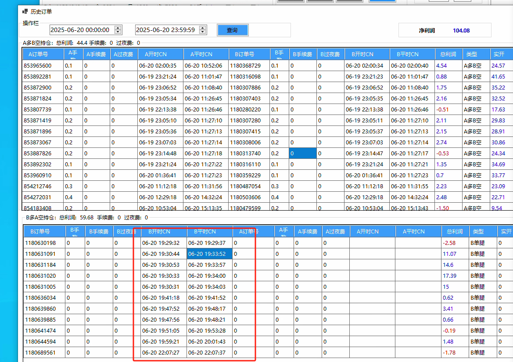Sort top table by A开时CN column header
513x362 pixels.
(x=152, y=54)
